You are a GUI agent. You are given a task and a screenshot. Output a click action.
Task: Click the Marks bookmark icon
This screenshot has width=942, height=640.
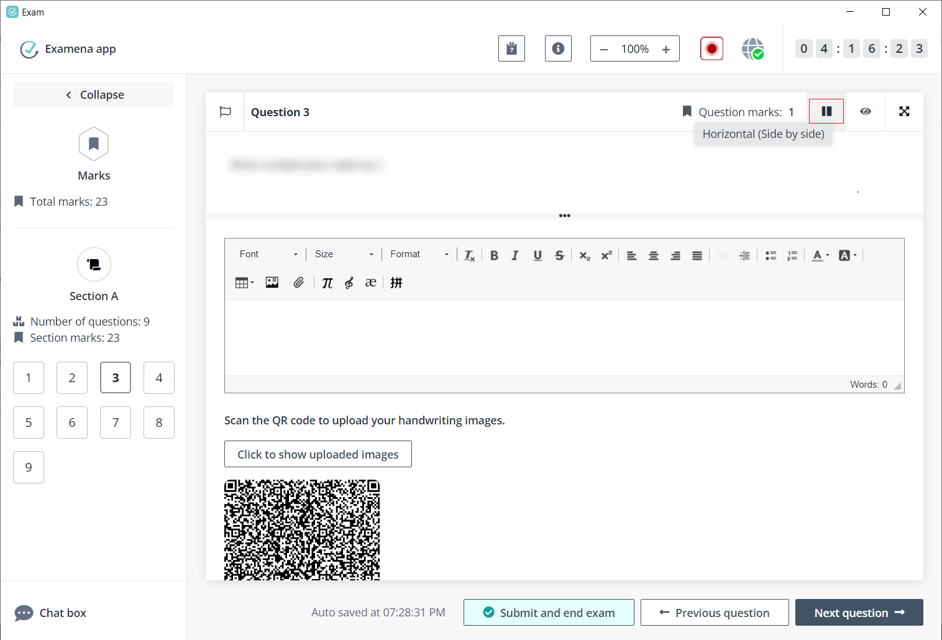click(94, 144)
